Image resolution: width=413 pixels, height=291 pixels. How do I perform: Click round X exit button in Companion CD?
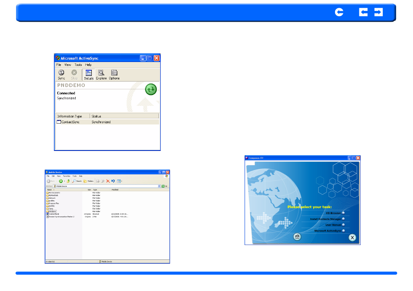(x=352, y=238)
